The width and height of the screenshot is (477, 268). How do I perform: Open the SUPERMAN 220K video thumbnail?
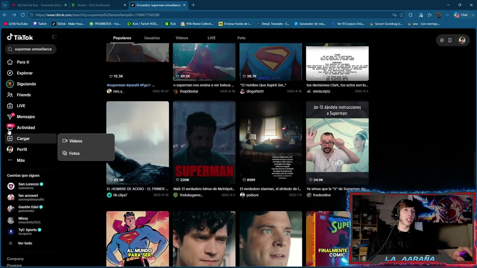tap(204, 143)
